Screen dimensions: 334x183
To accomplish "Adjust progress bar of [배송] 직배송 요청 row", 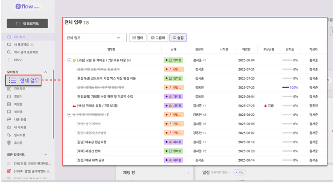I will (x=287, y=106).
